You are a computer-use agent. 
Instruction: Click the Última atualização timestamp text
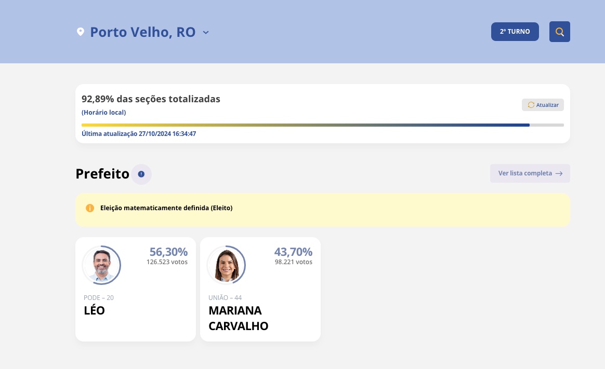(x=139, y=134)
